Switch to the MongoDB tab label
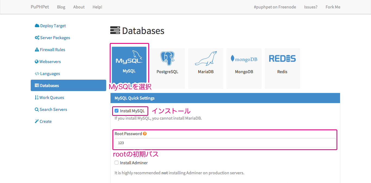 (x=244, y=72)
